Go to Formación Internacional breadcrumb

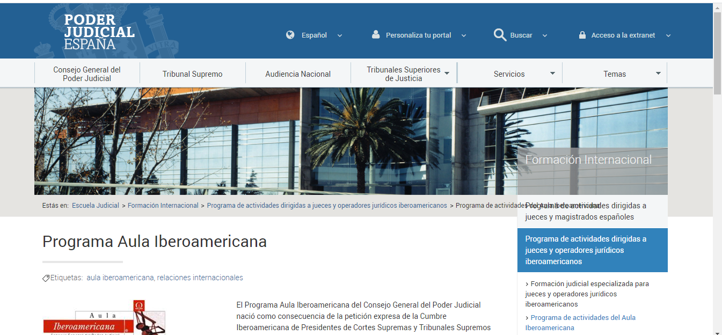pos(163,206)
